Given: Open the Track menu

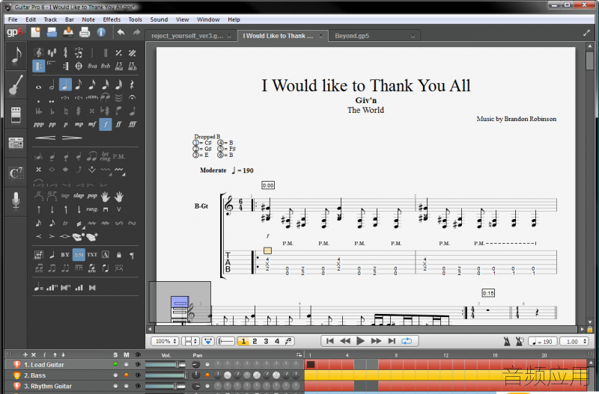Looking at the screenshot, I should (x=50, y=19).
